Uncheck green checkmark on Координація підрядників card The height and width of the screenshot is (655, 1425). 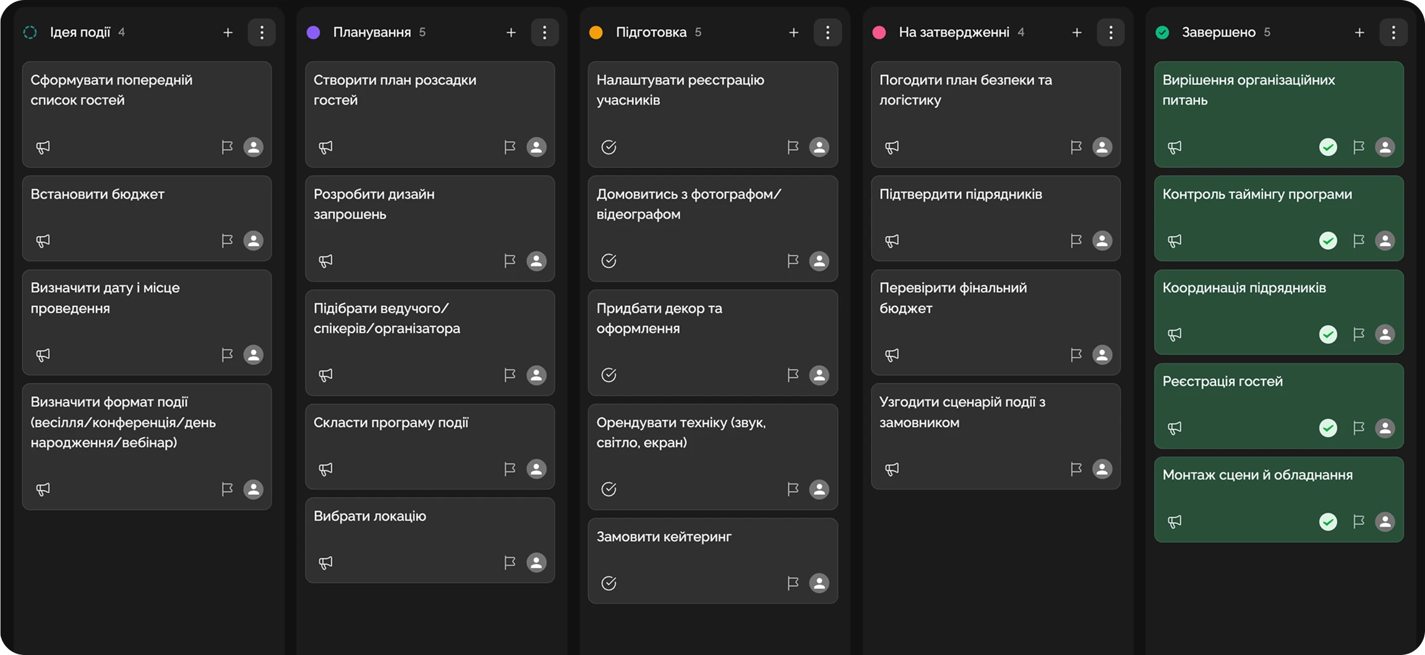[1328, 334]
